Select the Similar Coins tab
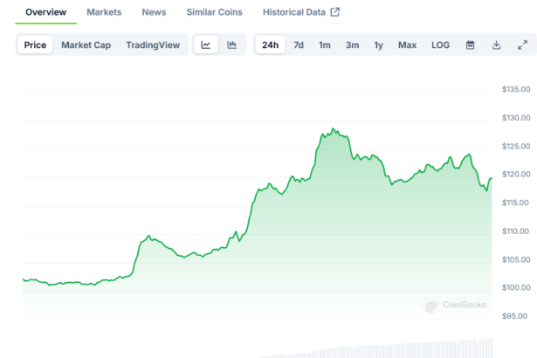This screenshot has width=537, height=358. [214, 12]
